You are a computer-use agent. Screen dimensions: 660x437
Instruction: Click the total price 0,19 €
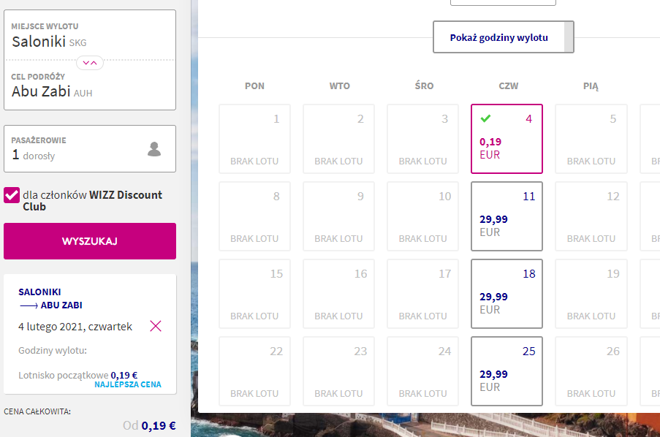[159, 425]
